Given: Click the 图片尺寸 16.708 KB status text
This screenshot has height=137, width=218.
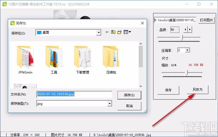Looking at the screenshot, I should click(66, 135).
